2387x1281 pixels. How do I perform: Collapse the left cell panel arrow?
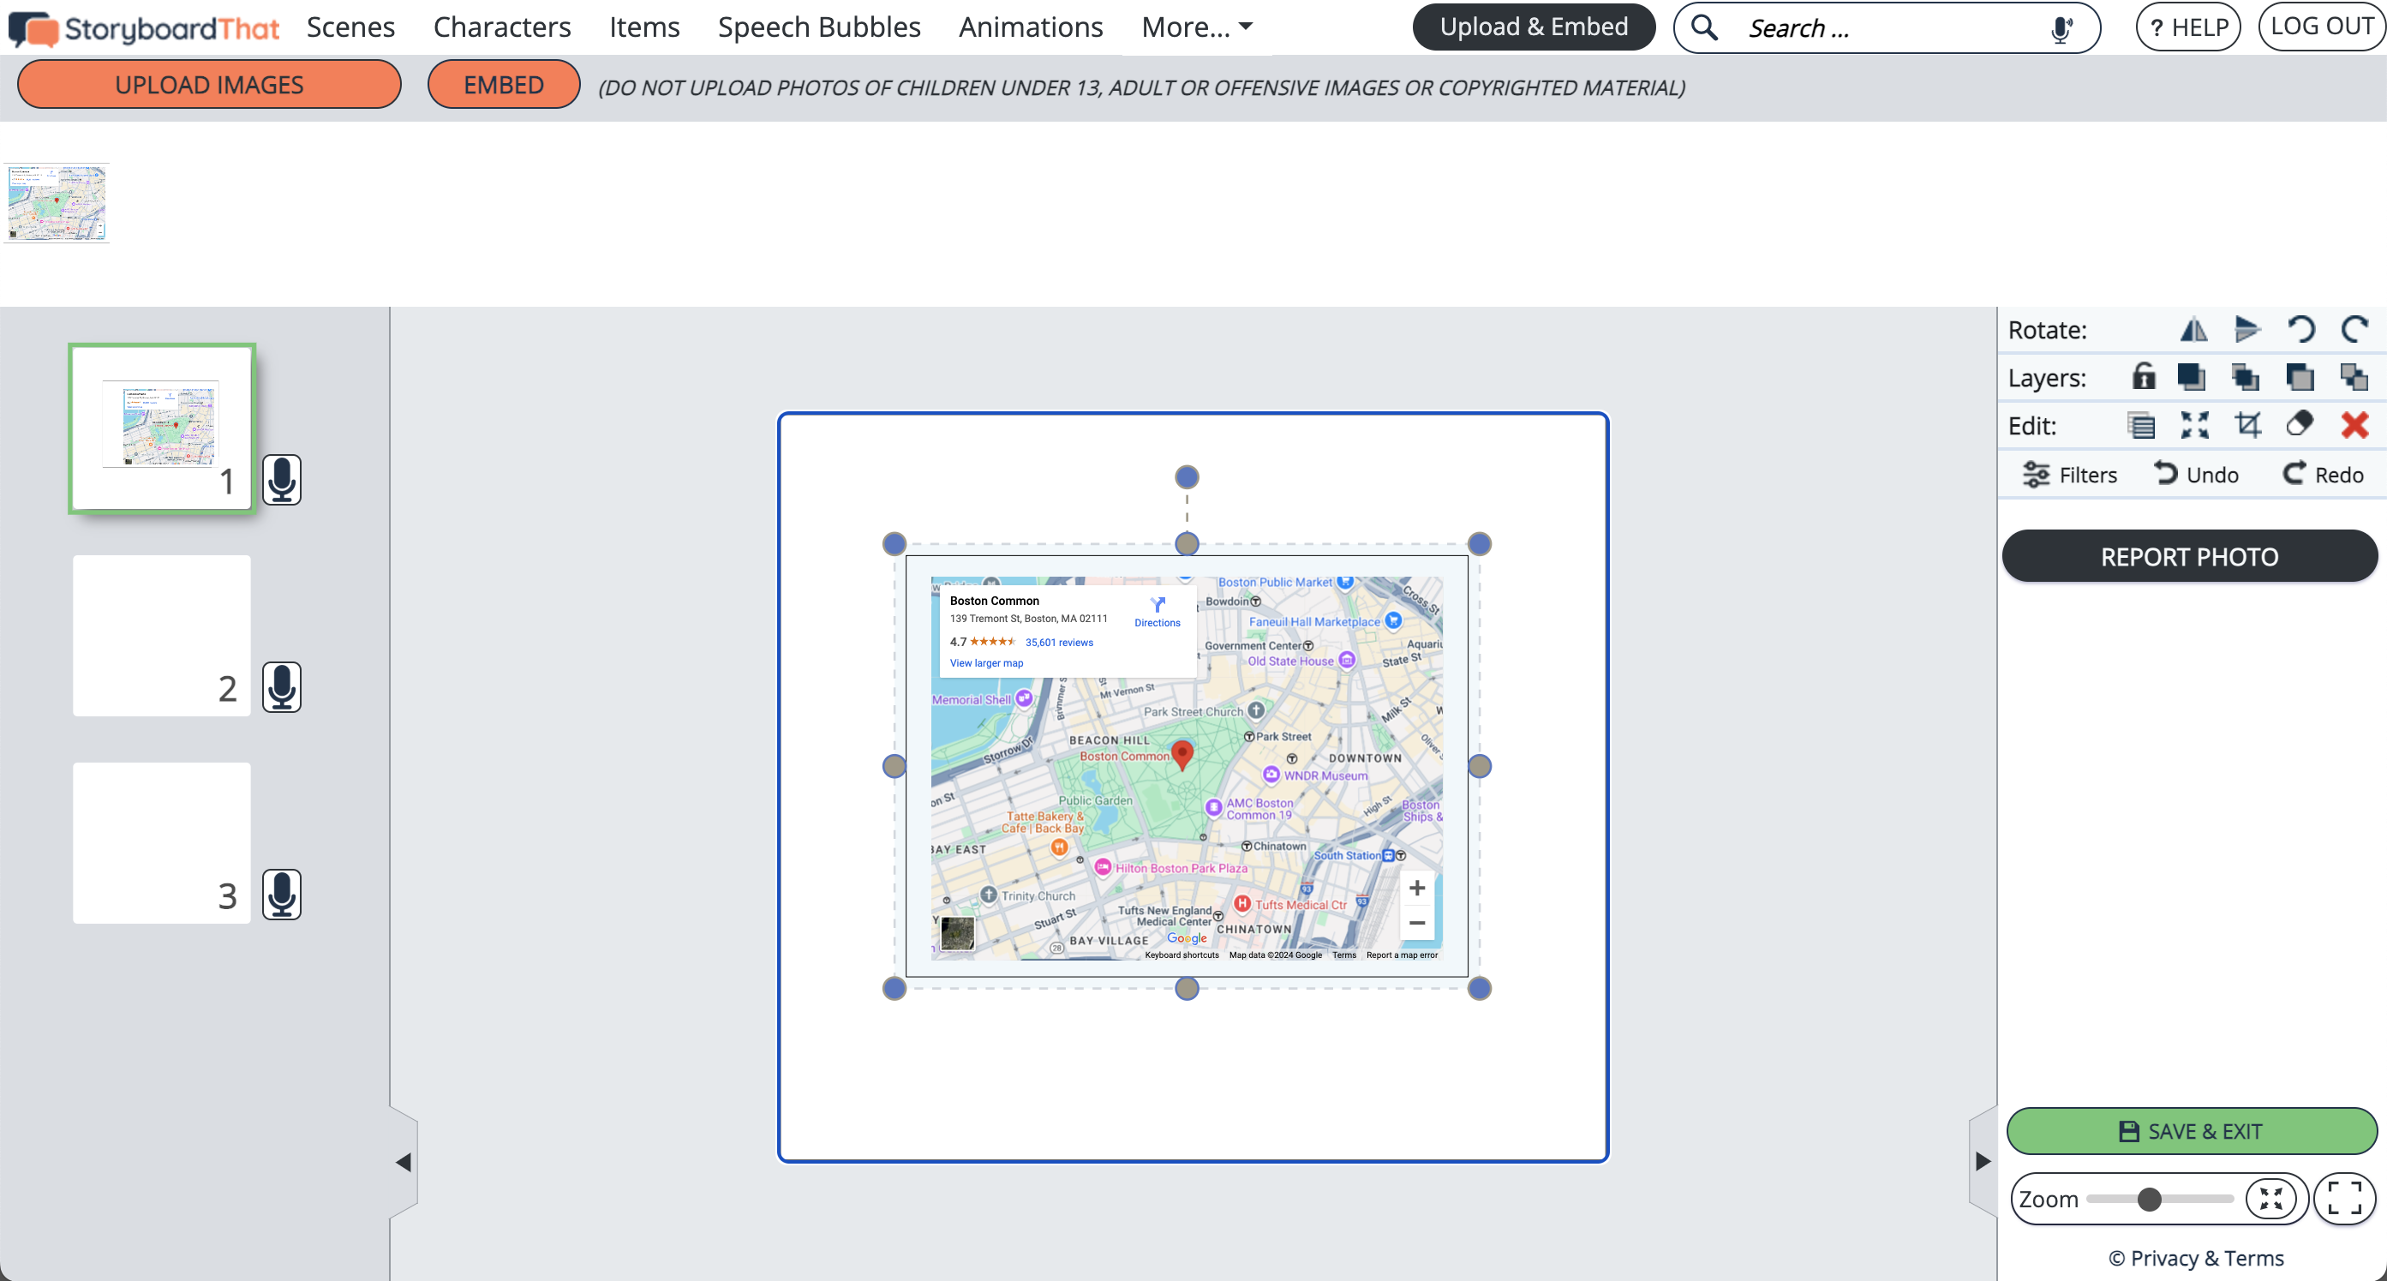(x=403, y=1163)
